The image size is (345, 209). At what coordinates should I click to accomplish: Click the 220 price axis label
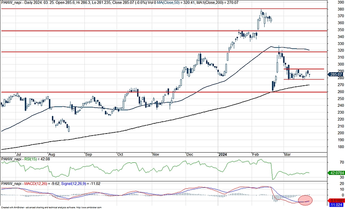coord(340,119)
